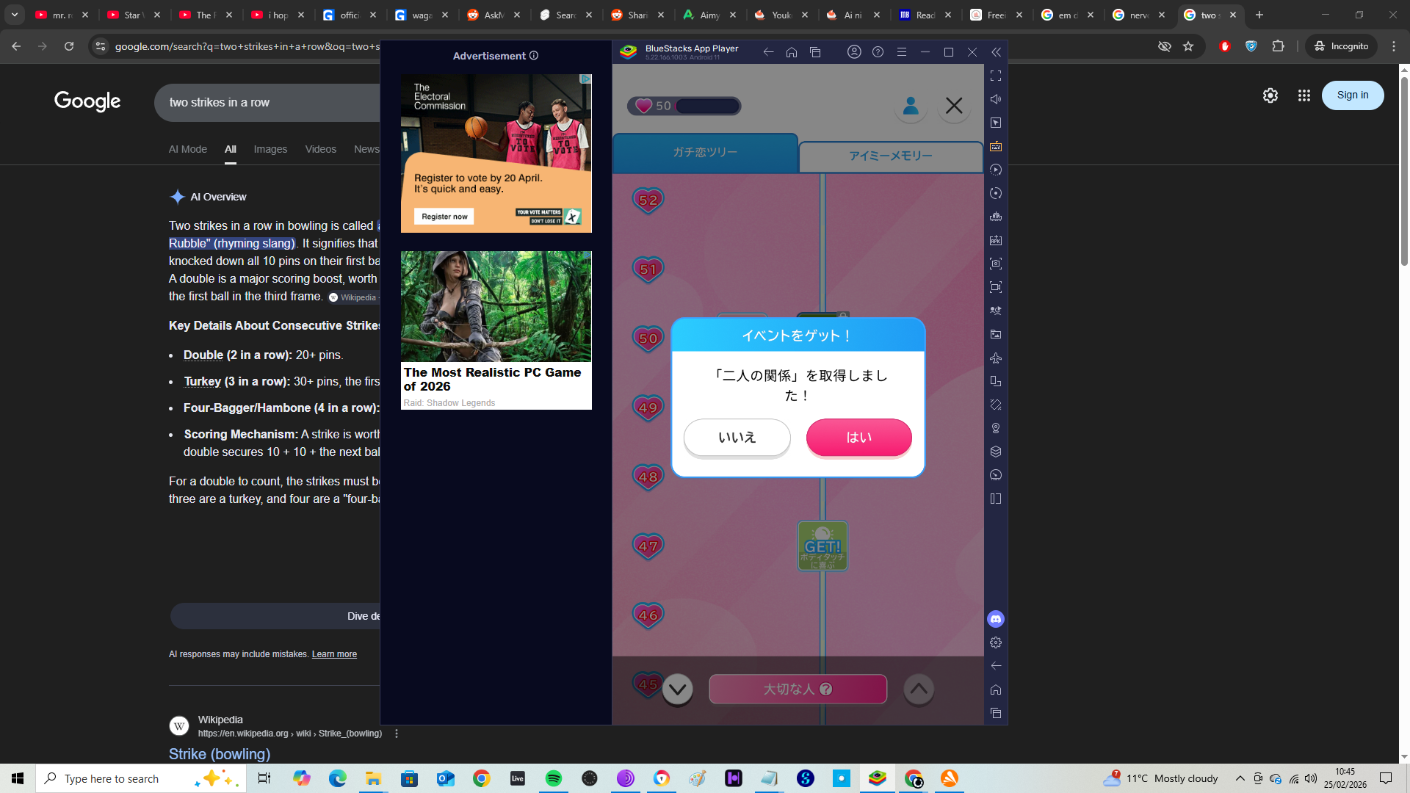Viewport: 1410px width, 793px height.
Task: Open the keyboard controls icon in BlueStacks sidebar
Action: coord(996,146)
